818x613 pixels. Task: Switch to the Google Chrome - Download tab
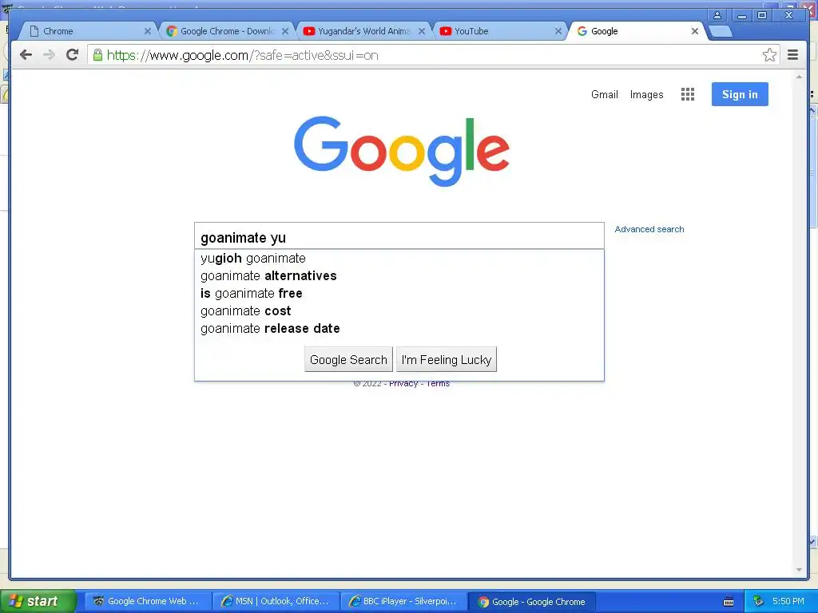click(227, 31)
